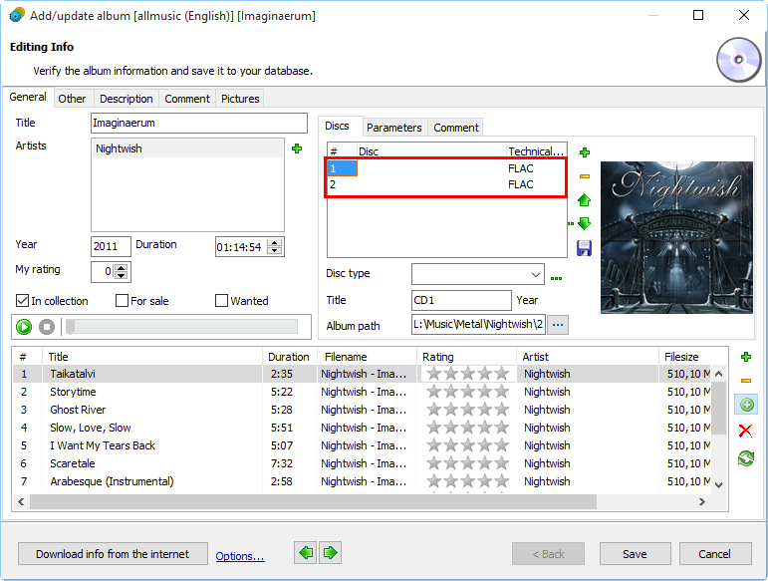Save disc using the blue floppy icon

click(585, 248)
